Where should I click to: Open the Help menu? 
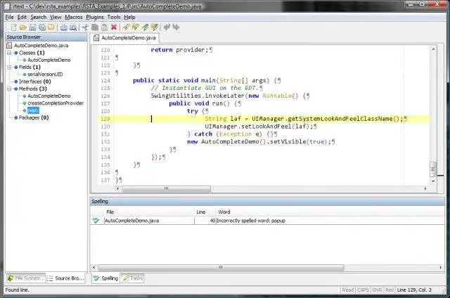click(x=129, y=17)
